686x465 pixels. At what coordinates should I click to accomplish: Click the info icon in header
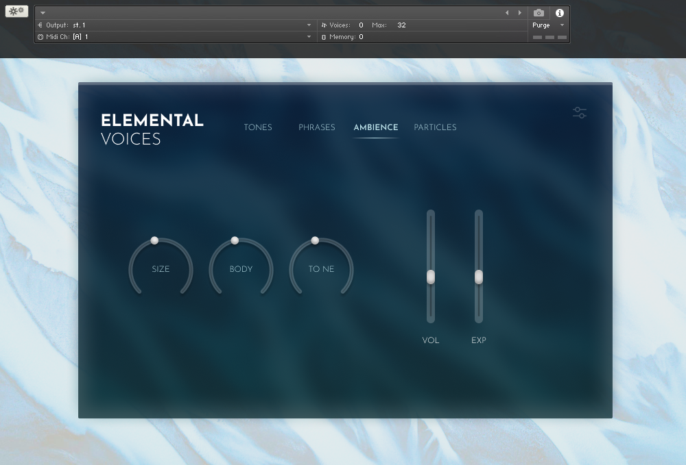559,13
